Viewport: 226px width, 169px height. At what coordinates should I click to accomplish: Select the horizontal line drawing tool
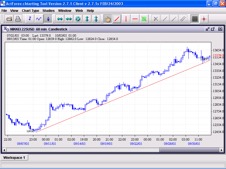(135, 19)
